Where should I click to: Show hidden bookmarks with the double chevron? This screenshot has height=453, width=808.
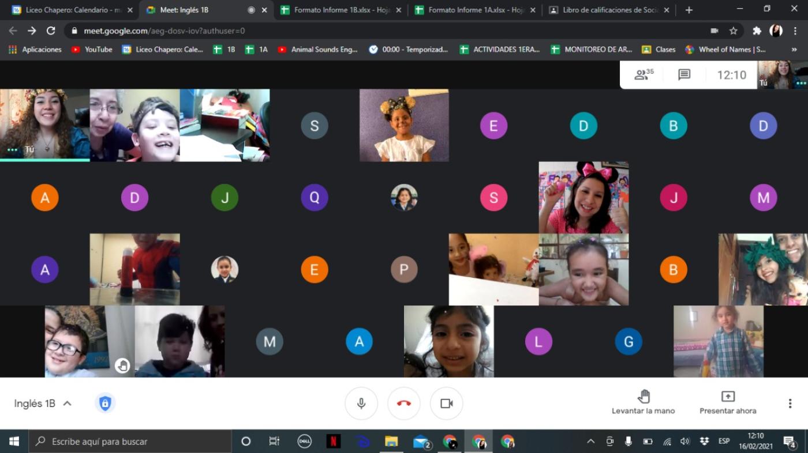click(794, 50)
